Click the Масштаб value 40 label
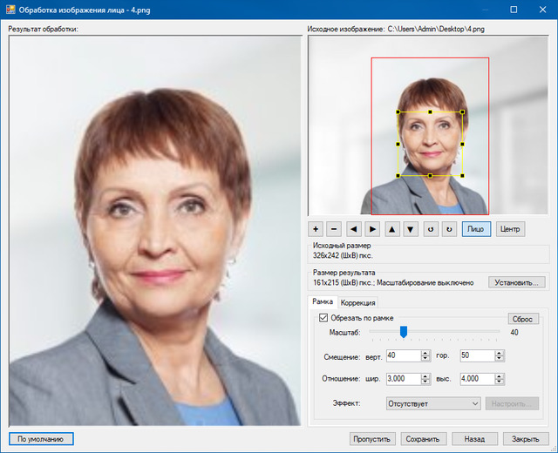This screenshot has width=558, height=453. (514, 333)
